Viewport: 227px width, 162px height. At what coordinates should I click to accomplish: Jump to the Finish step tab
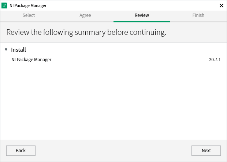(198, 15)
